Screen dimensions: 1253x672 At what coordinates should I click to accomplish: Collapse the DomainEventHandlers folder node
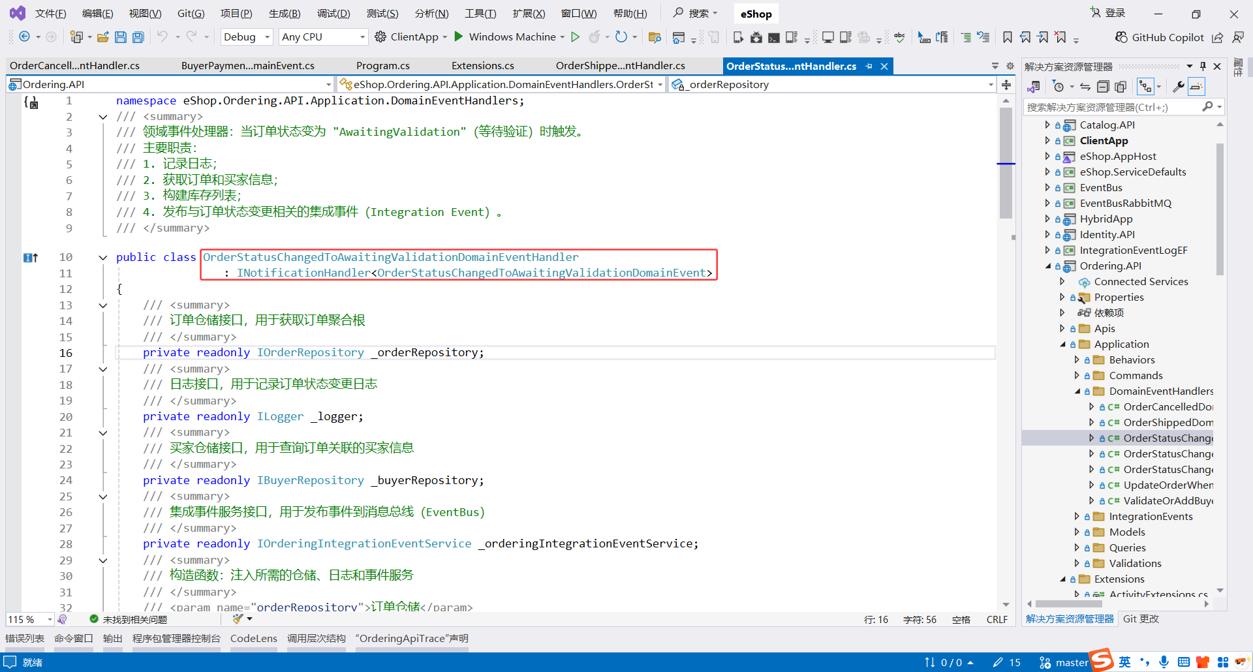pyautogui.click(x=1077, y=391)
